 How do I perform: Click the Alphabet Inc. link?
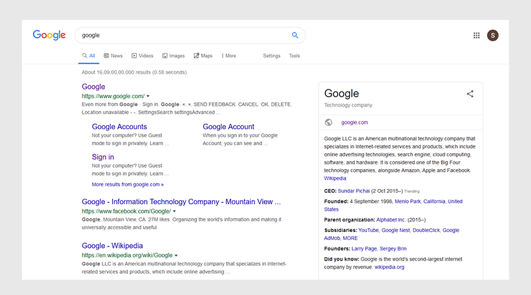(391, 219)
